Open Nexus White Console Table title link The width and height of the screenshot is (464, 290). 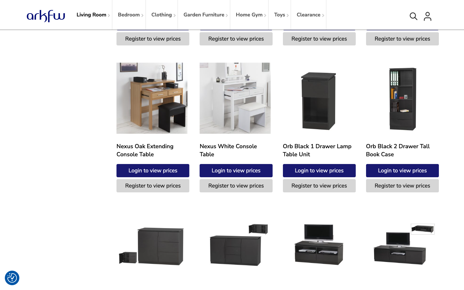pyautogui.click(x=228, y=150)
